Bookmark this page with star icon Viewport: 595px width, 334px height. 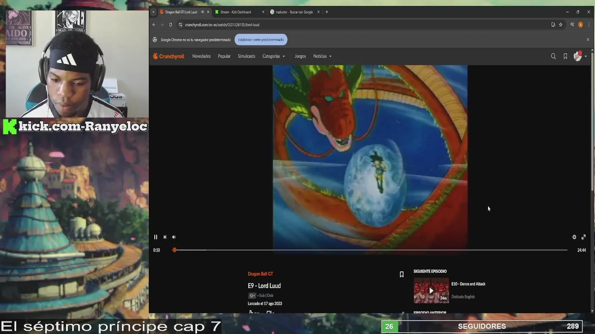[561, 25]
